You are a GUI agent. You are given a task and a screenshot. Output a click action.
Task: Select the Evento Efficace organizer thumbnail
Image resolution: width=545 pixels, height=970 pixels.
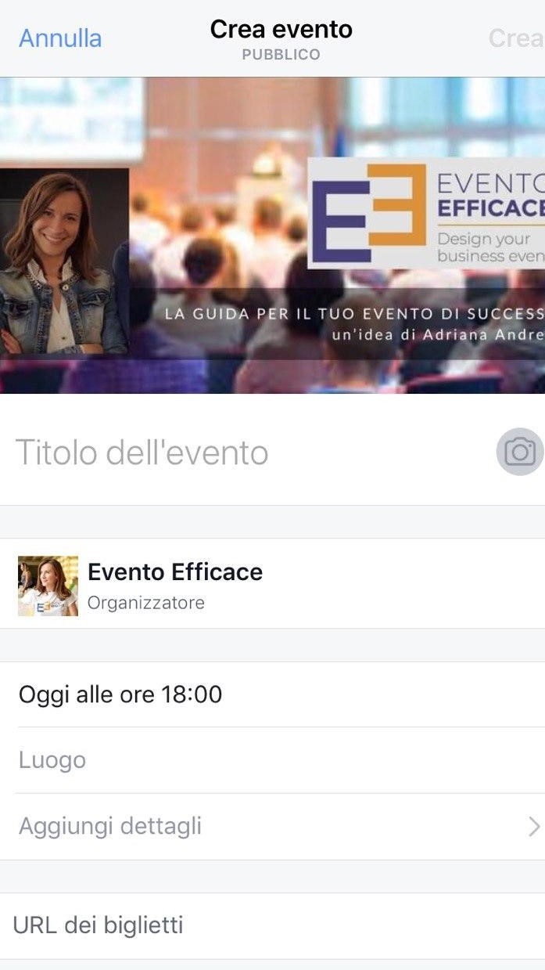pyautogui.click(x=48, y=586)
